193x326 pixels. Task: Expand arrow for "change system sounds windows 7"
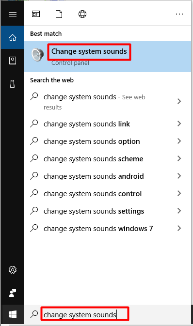point(179,228)
